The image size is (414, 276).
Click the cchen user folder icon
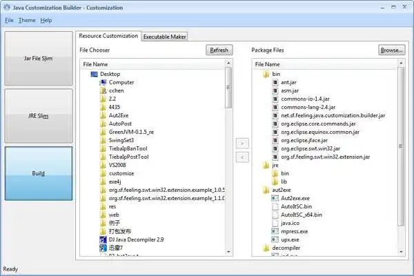pos(103,90)
